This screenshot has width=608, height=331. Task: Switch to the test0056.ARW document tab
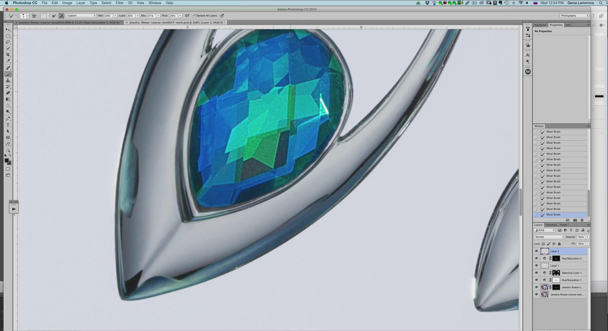[69, 22]
